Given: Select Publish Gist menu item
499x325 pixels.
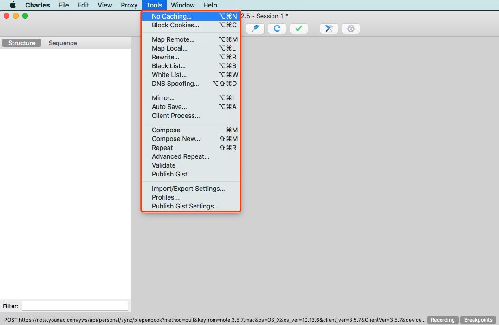Looking at the screenshot, I should click(x=191, y=175).
